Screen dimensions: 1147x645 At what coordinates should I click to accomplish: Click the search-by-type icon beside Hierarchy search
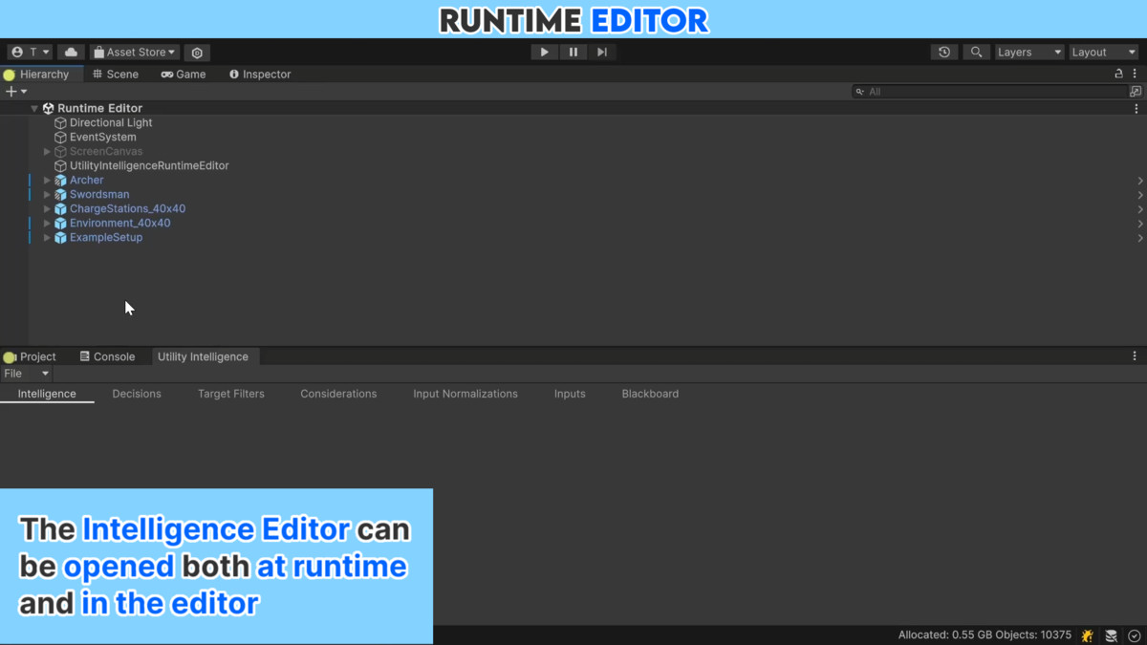1136,92
